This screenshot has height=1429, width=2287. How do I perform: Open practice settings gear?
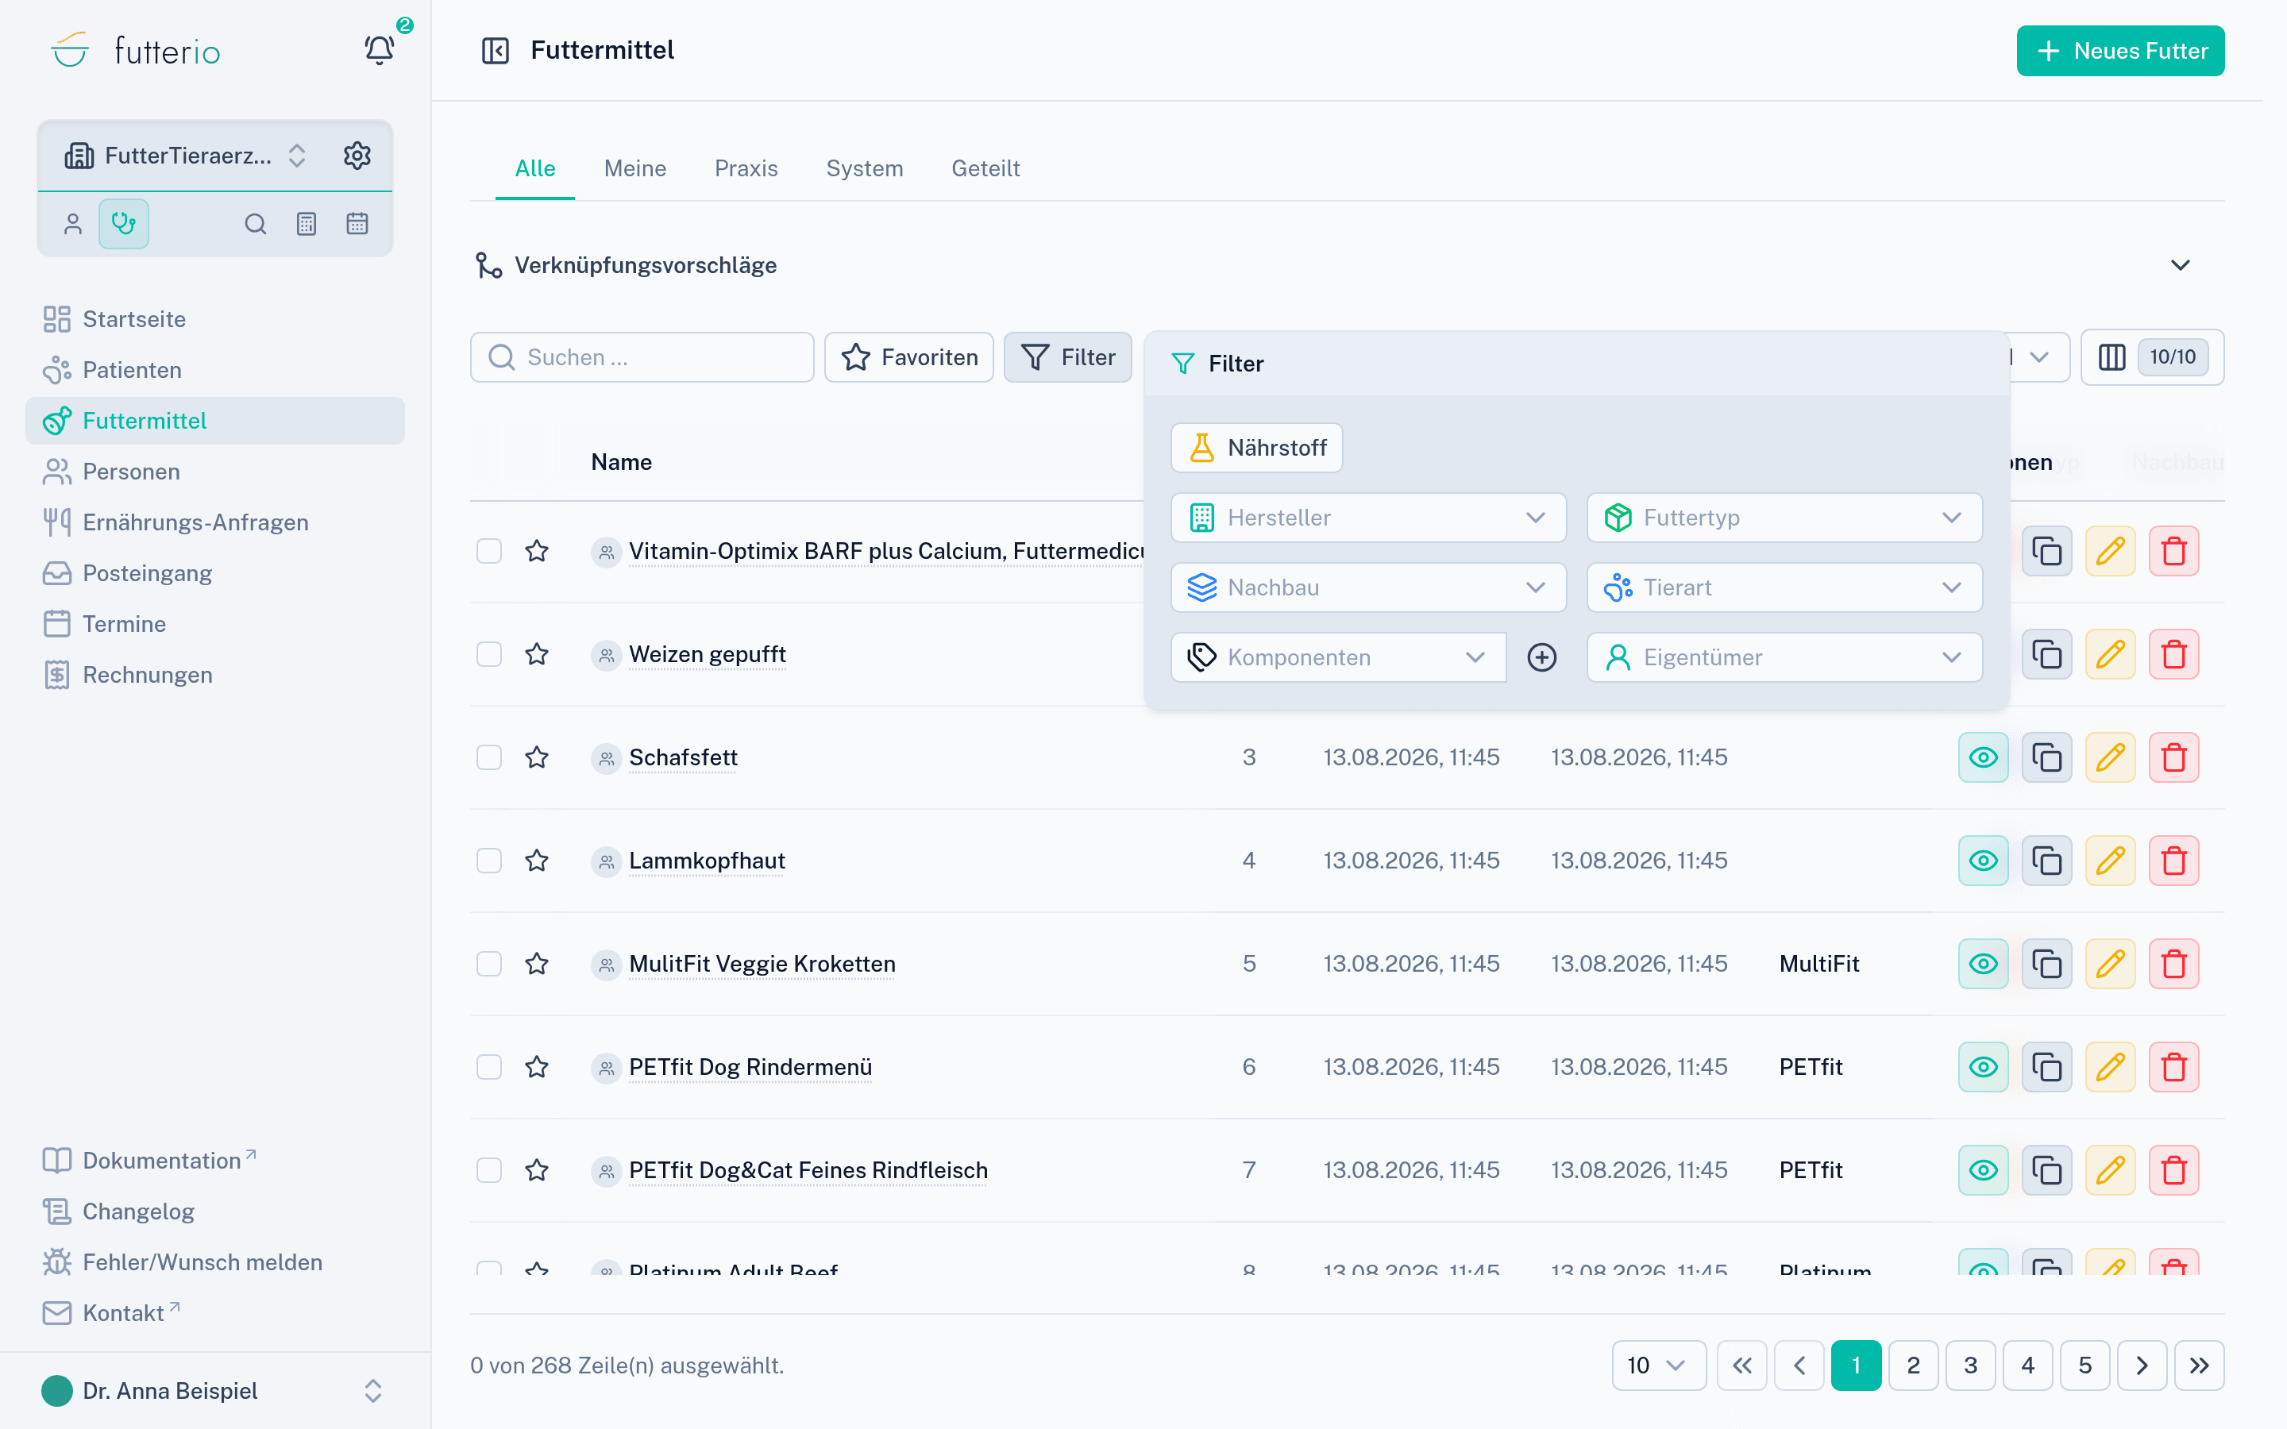[357, 155]
